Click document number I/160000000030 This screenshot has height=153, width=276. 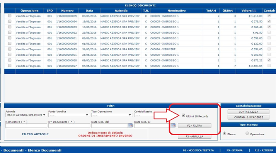66,44
